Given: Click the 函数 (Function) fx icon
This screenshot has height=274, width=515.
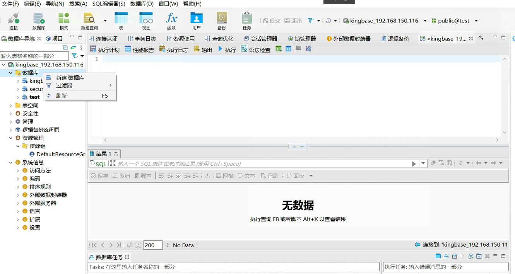Looking at the screenshot, I should point(171,21).
